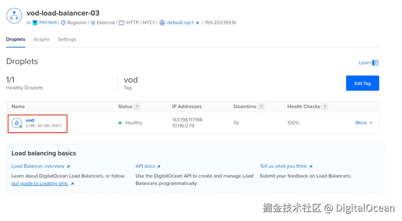Select public IP address 143.198.117.198
402x221 pixels.
click(x=187, y=120)
